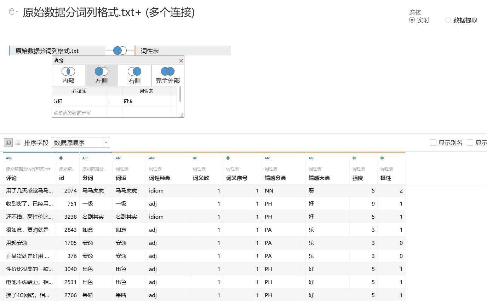Switch to metadata list view

(18, 142)
